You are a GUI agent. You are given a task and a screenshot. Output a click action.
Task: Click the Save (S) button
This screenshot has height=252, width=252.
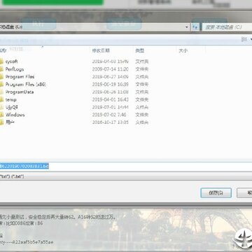click(216, 192)
